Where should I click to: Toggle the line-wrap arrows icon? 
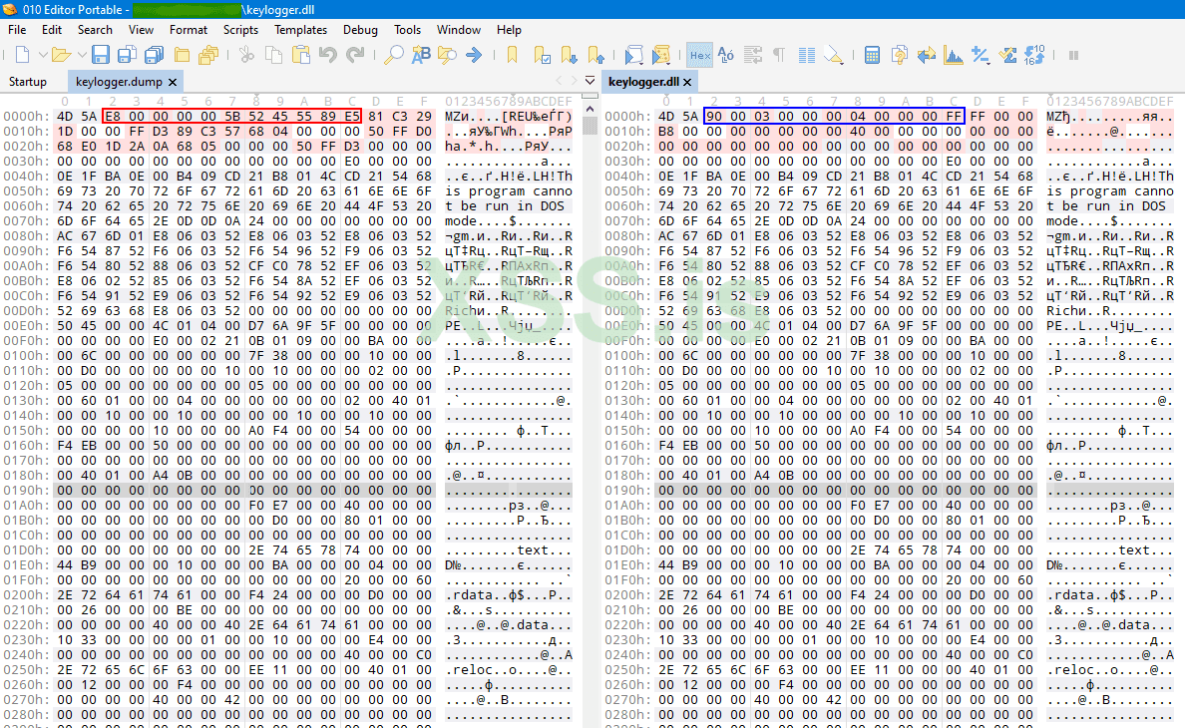point(753,55)
